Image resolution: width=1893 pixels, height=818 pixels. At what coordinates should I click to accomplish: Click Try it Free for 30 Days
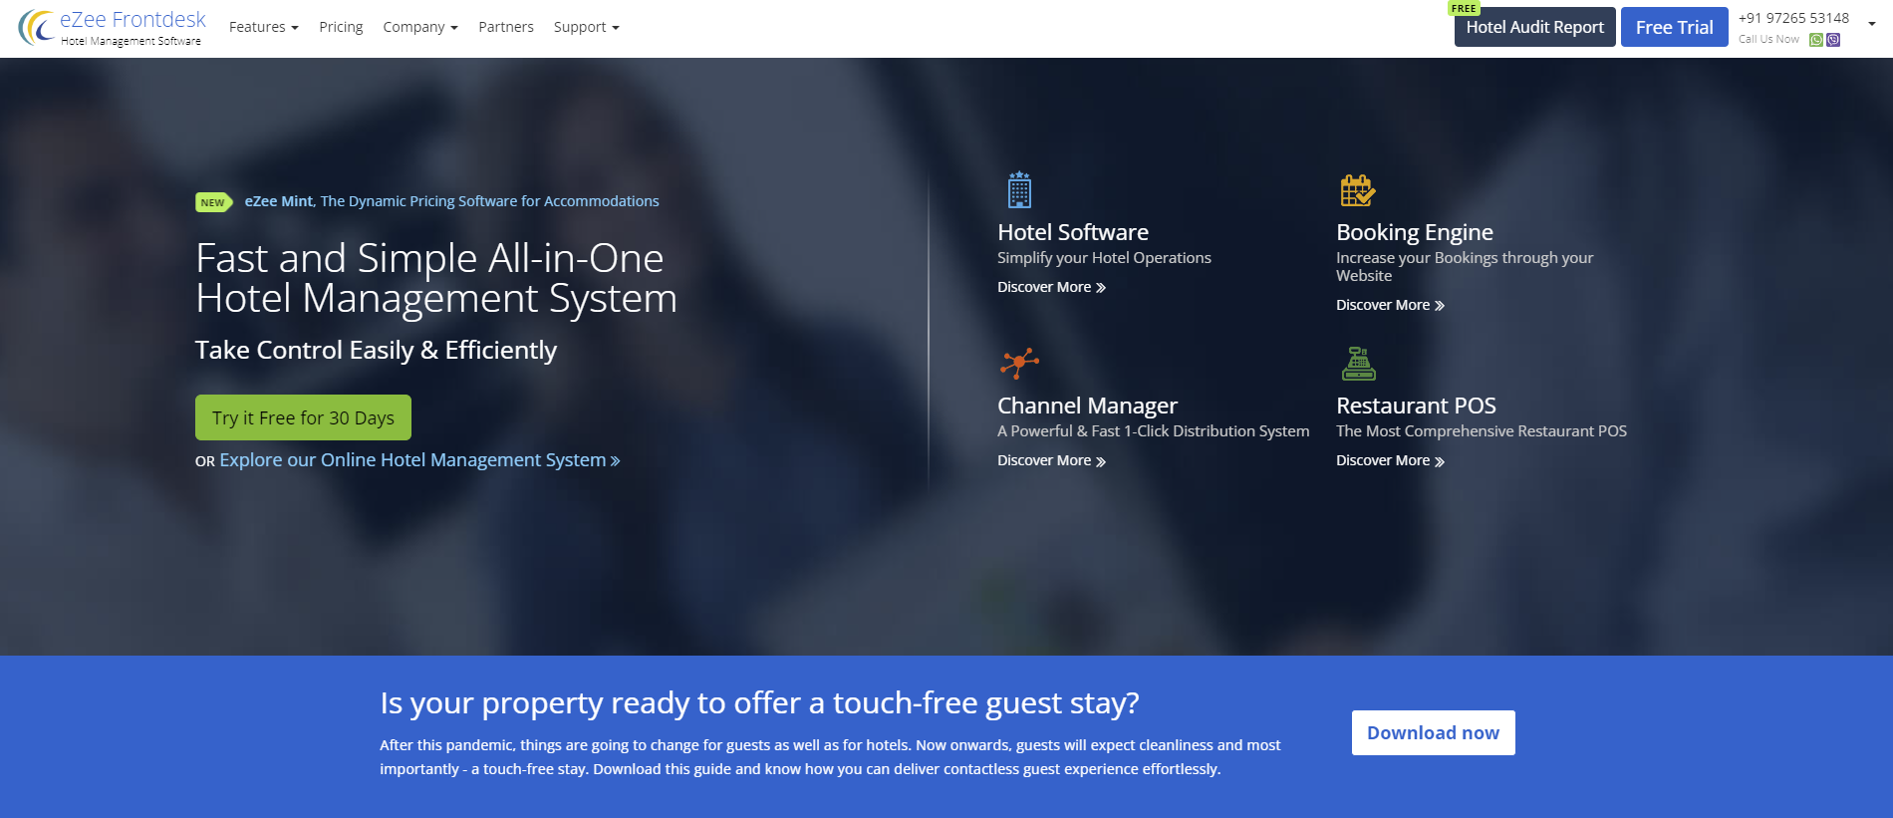point(303,417)
